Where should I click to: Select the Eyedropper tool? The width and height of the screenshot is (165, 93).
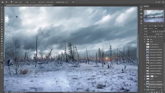2,22
